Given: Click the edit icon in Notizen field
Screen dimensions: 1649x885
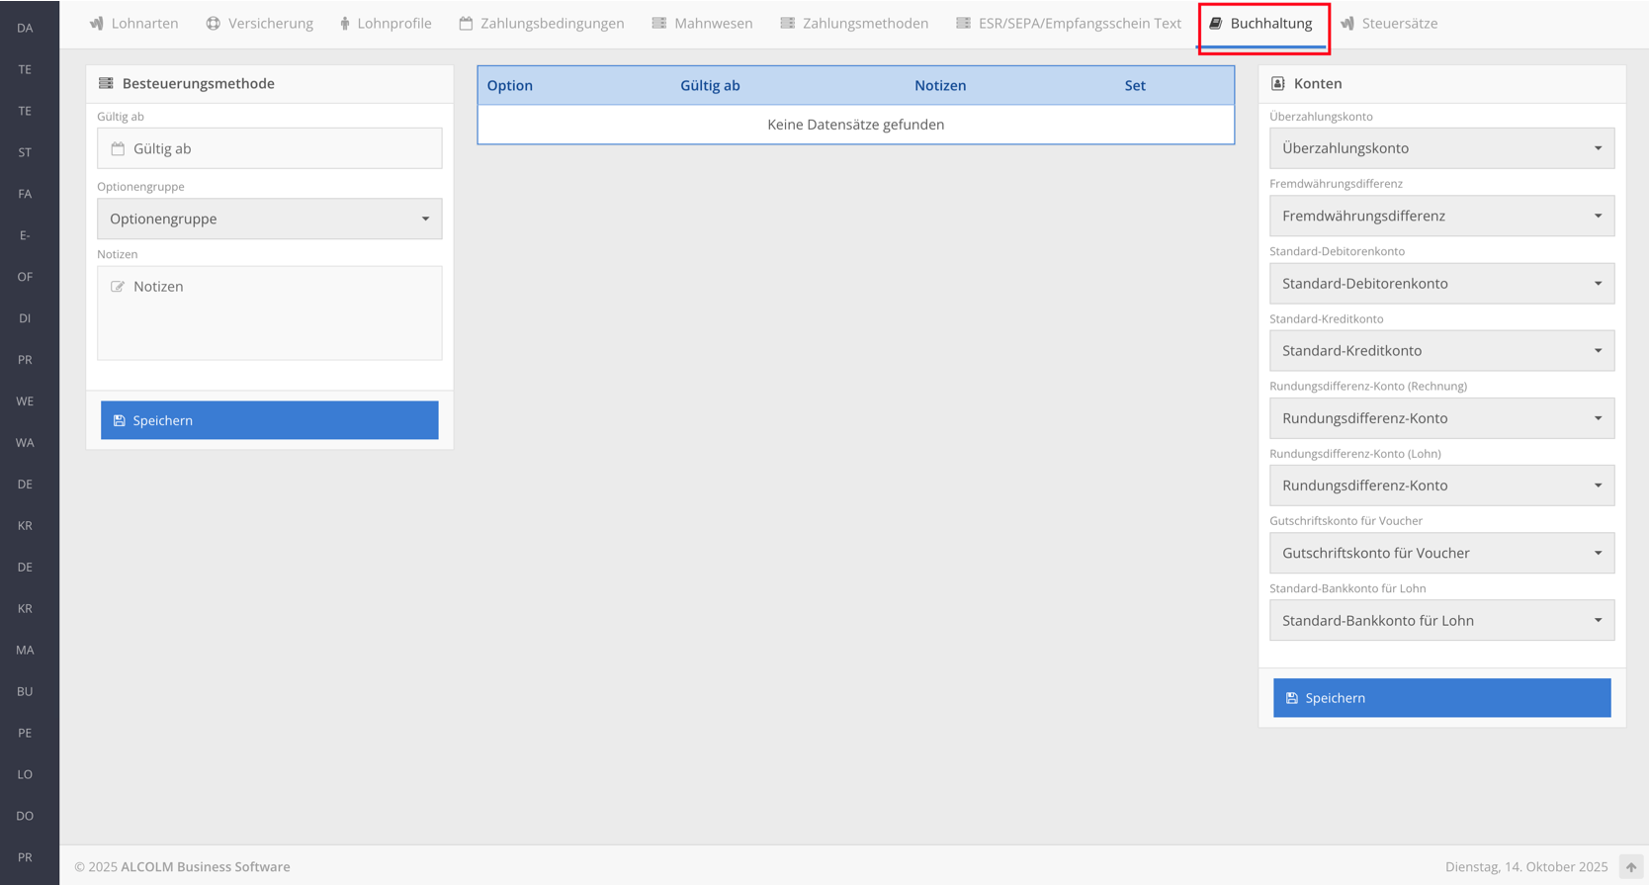Looking at the screenshot, I should (x=118, y=287).
